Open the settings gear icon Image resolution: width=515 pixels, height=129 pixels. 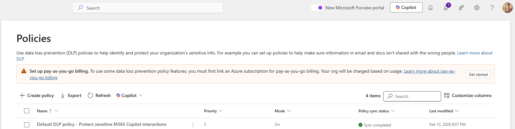[x=477, y=8]
